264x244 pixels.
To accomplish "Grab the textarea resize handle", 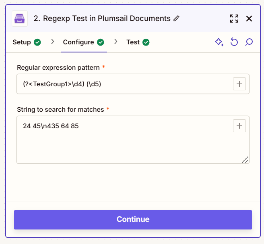I will click(245, 160).
